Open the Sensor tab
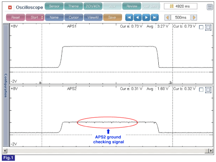 point(54,6)
